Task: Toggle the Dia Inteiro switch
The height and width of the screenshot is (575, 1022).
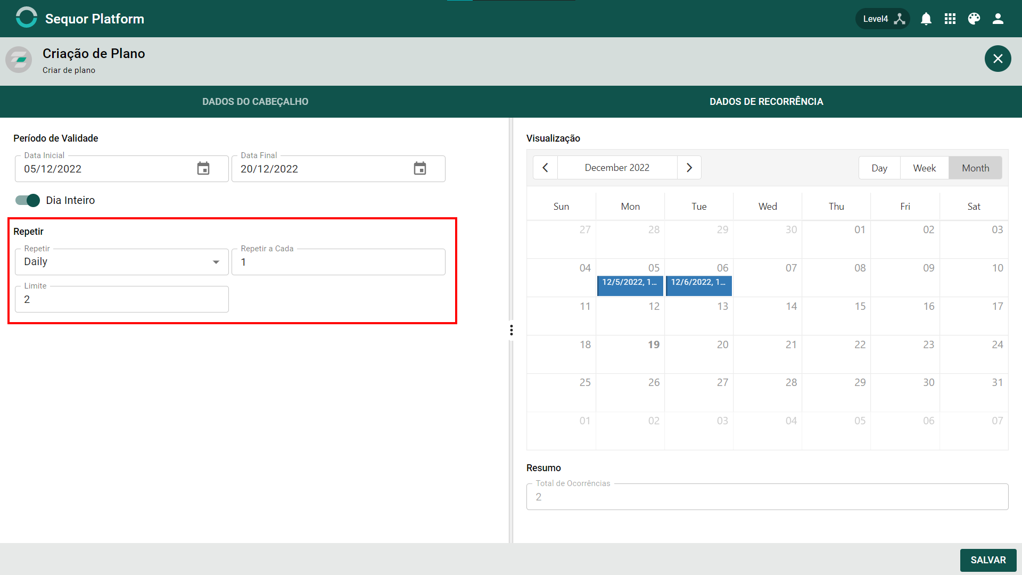Action: [28, 200]
